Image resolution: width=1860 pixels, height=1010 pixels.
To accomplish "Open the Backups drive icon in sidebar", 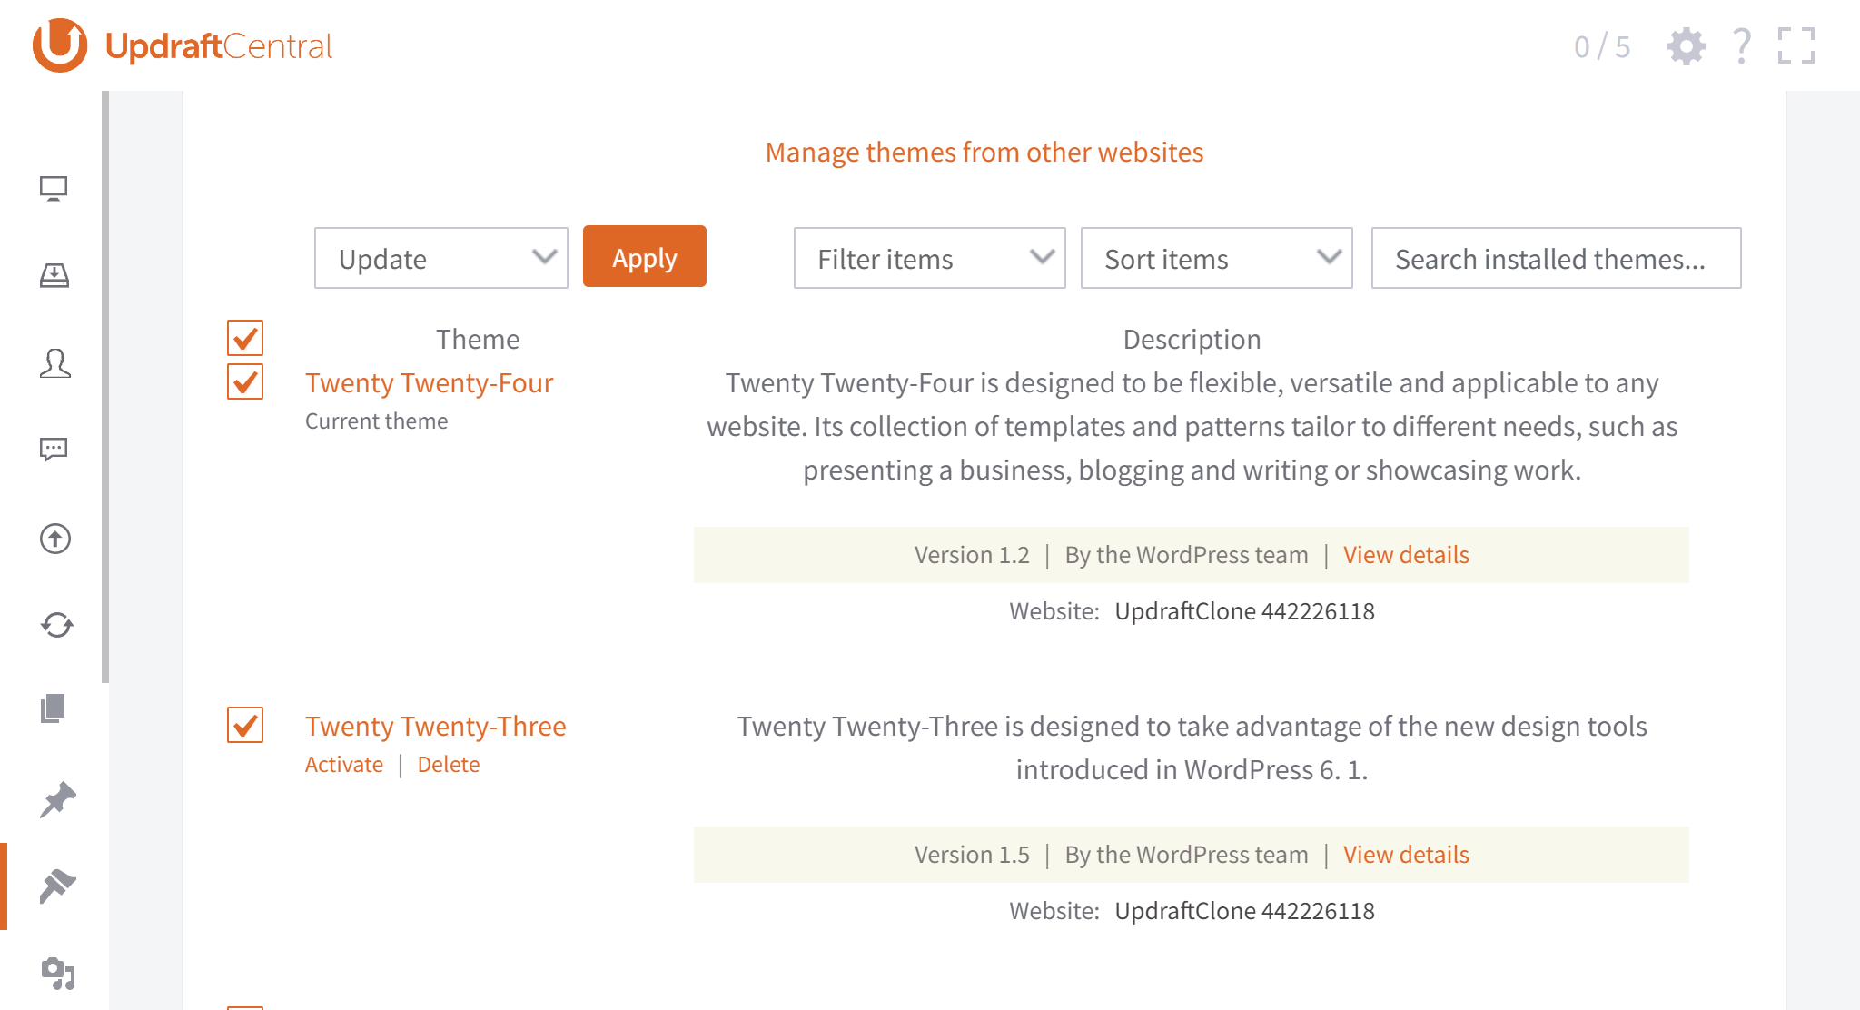I will (54, 275).
